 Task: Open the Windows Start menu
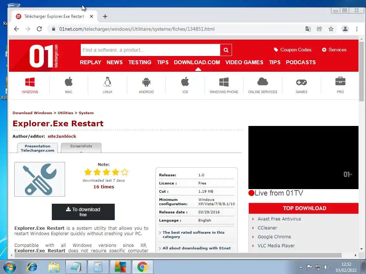click(x=9, y=267)
